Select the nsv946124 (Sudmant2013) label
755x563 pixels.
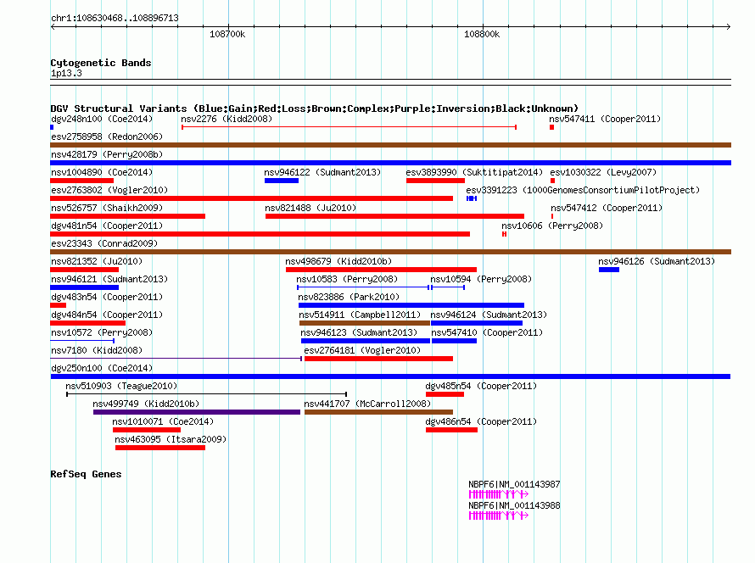click(x=489, y=315)
